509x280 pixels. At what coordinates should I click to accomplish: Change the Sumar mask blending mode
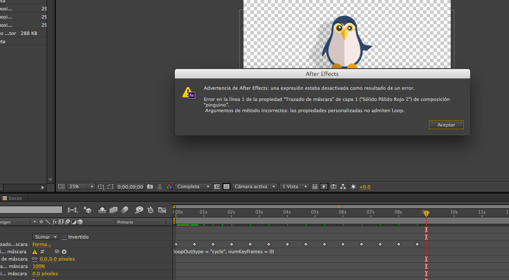(x=45, y=236)
